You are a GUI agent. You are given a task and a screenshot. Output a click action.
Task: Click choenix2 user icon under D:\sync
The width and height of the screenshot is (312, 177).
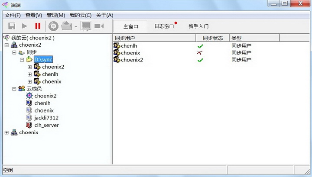[37, 67]
